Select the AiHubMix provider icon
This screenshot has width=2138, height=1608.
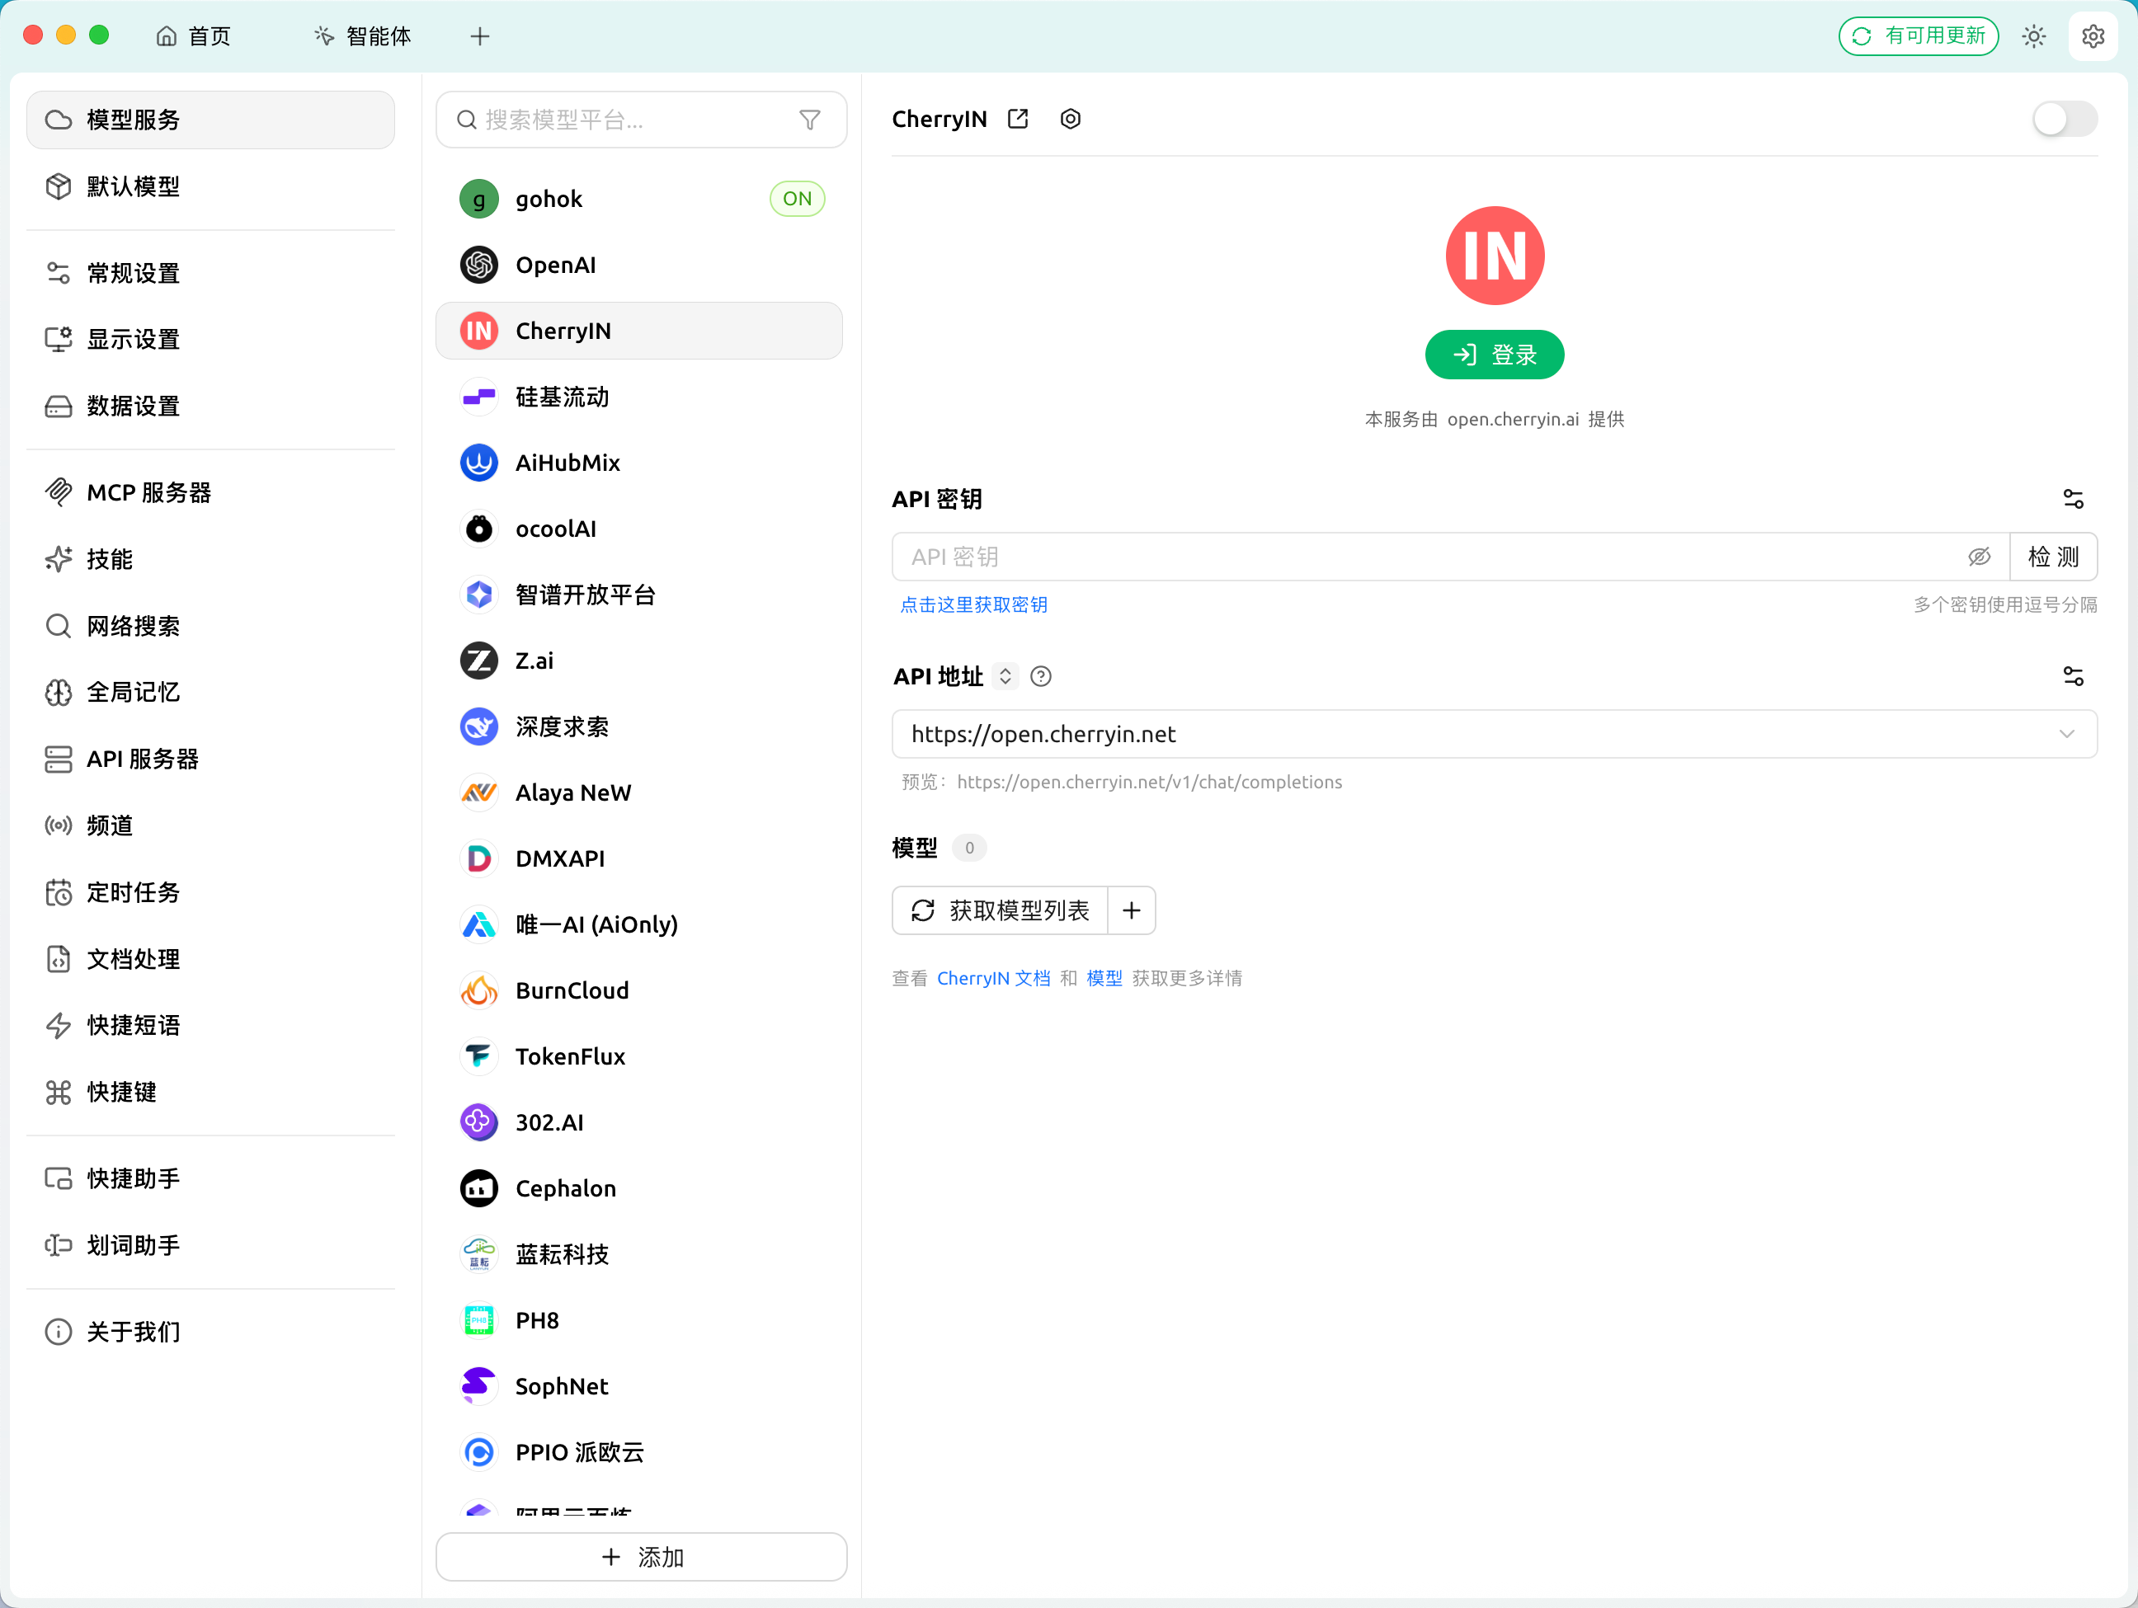[478, 463]
